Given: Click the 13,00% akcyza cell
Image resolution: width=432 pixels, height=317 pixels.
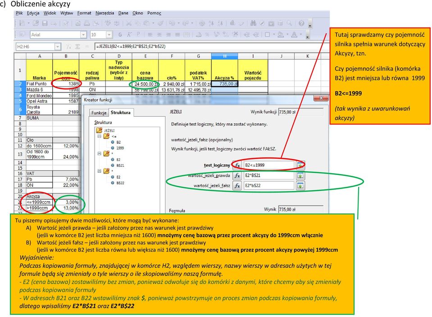Looking at the screenshot, I should 66,208.
